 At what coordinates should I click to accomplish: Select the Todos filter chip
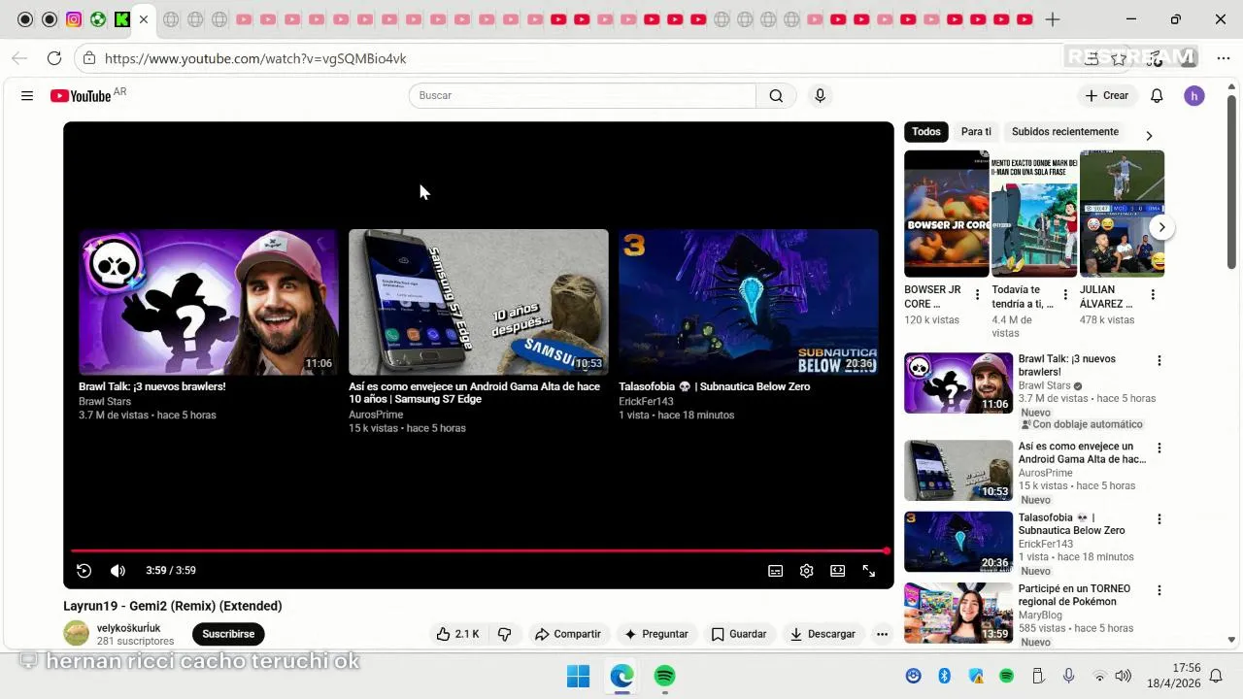point(926,132)
